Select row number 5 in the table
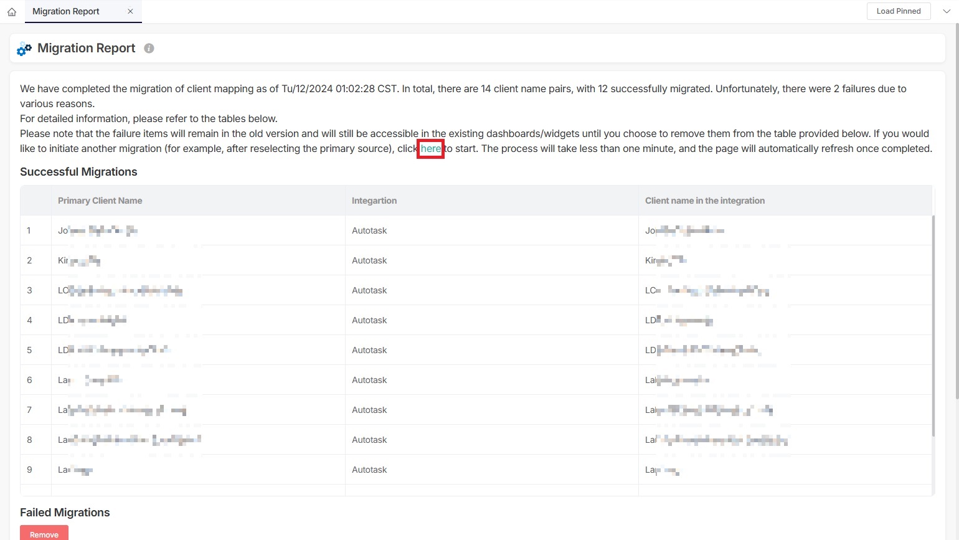 (x=29, y=350)
